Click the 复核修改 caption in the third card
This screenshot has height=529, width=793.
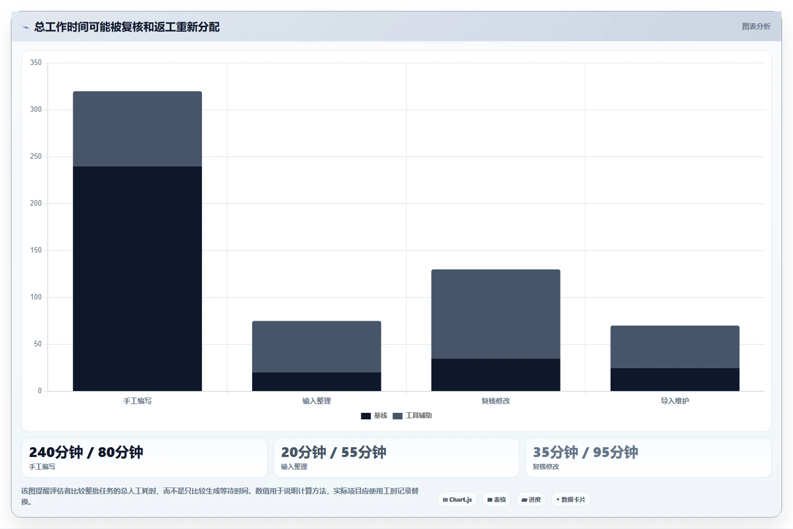546,467
